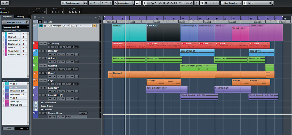This screenshot has width=292, height=135.
Task: Click the R read-all state button
Action: 102,3
